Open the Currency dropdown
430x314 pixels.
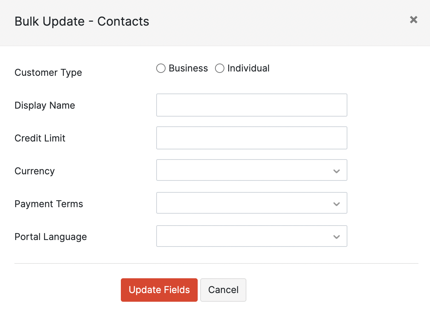click(251, 170)
